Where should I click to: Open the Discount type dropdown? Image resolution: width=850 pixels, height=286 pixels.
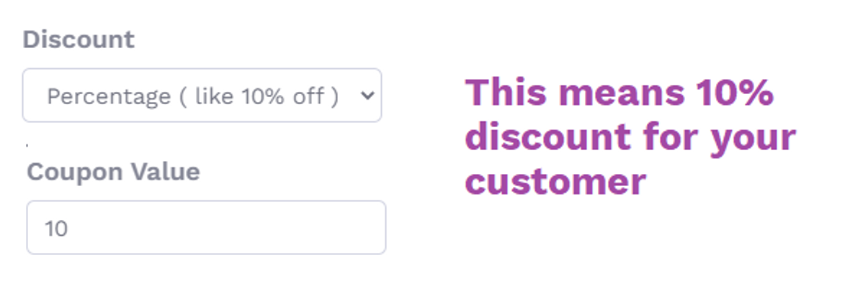click(202, 95)
